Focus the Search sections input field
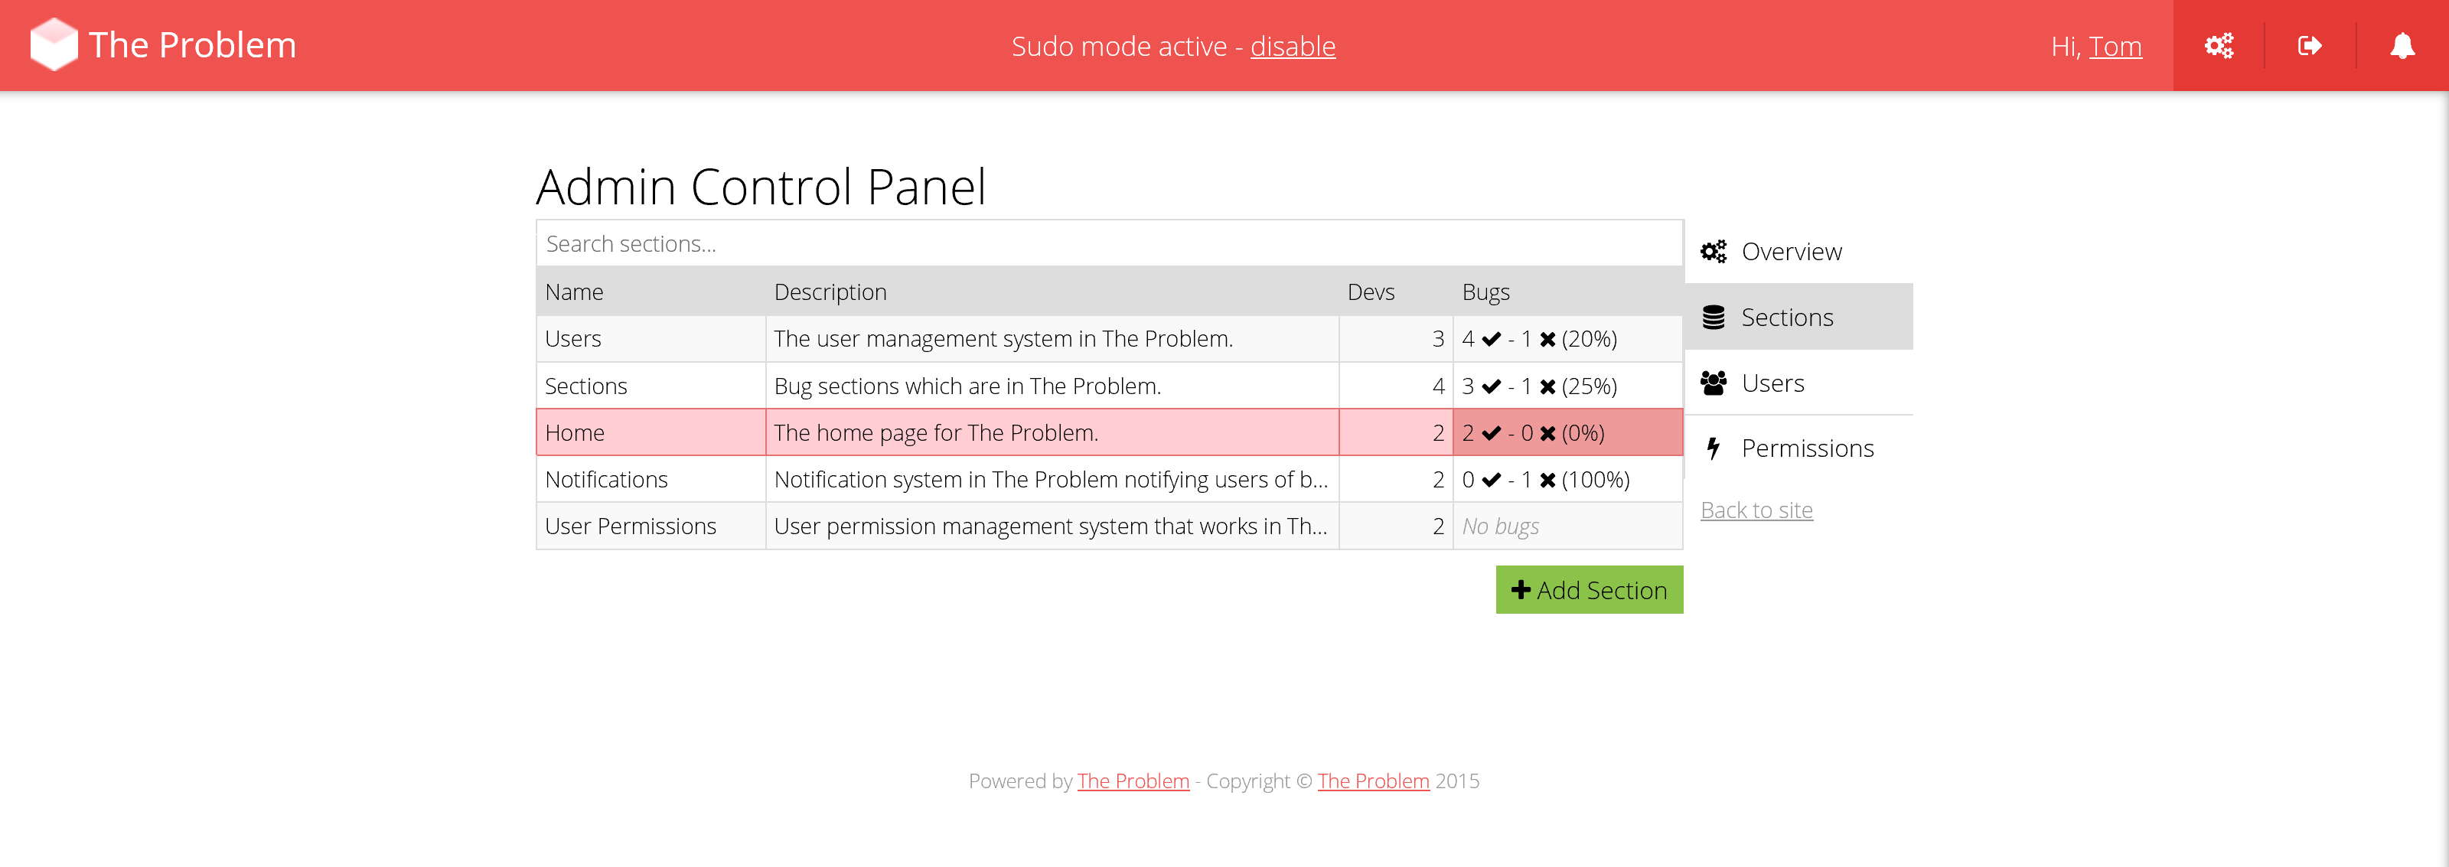Screen dimensions: 2449x867 [1108, 244]
